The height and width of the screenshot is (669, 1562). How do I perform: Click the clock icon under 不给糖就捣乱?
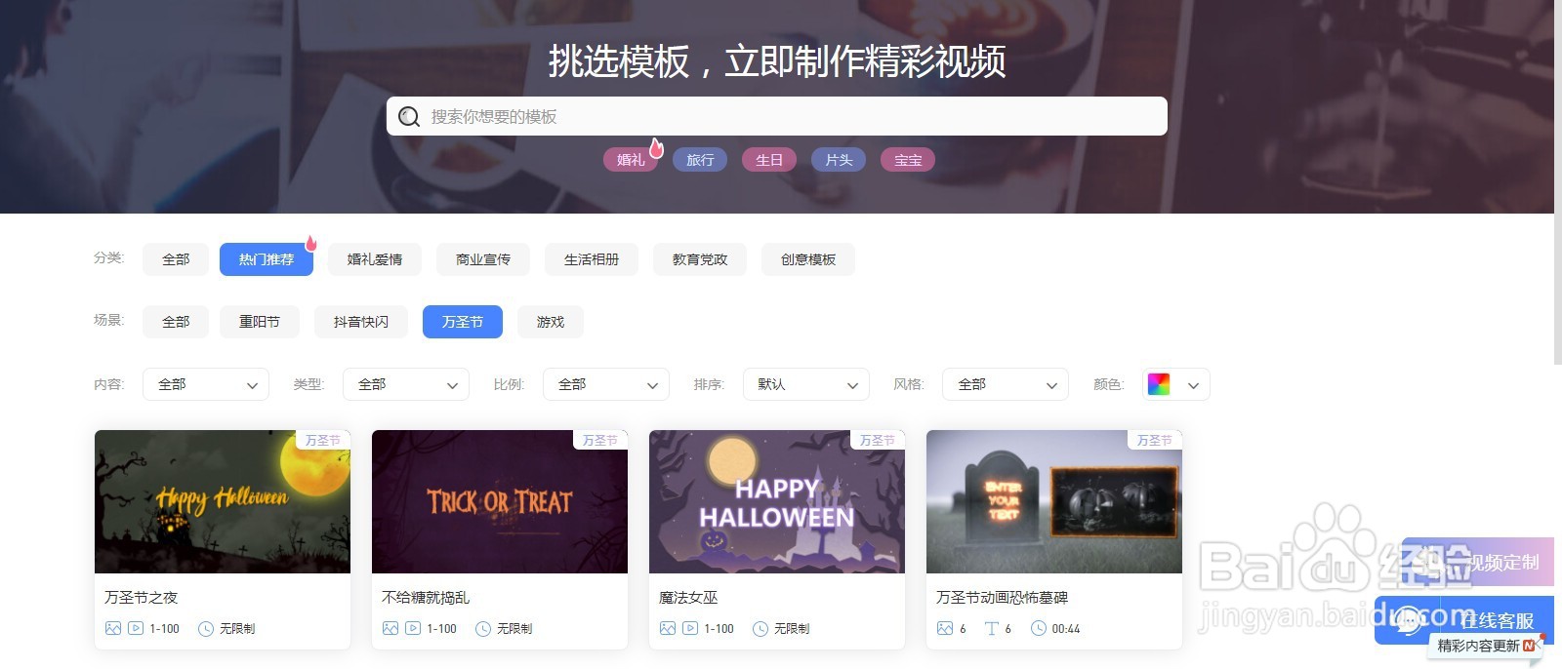(483, 629)
